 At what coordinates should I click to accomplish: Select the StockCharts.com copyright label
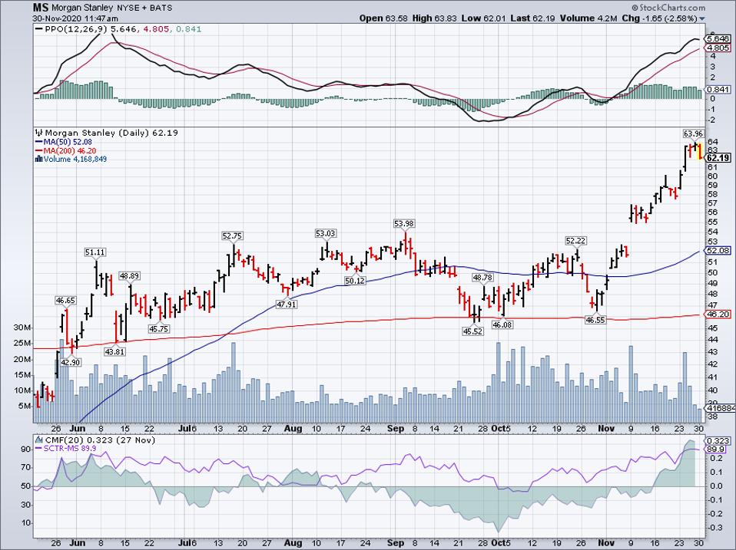coord(668,8)
